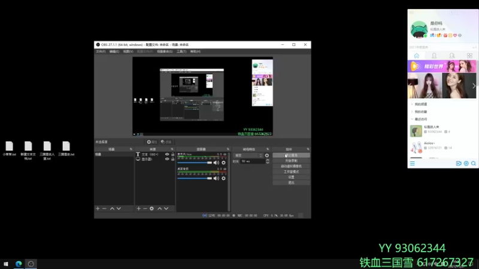
Task: Move source up in sources toolbar
Action: [159, 209]
